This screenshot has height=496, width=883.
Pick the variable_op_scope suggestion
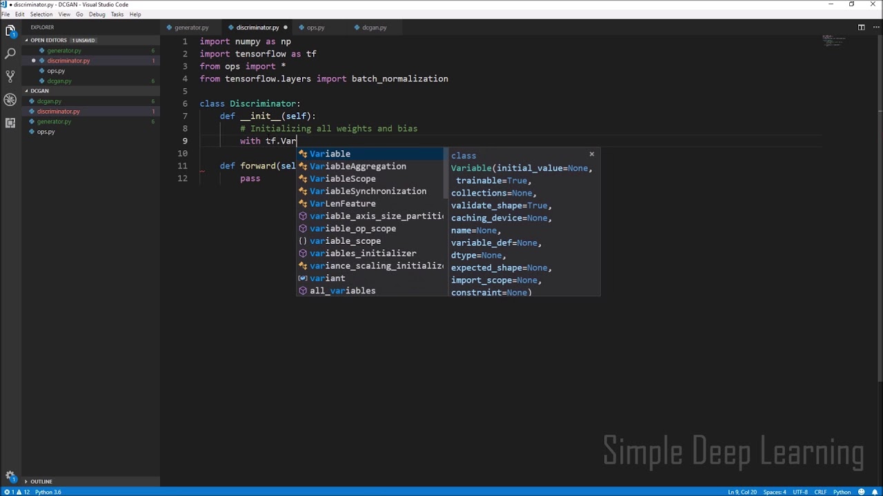point(370,228)
